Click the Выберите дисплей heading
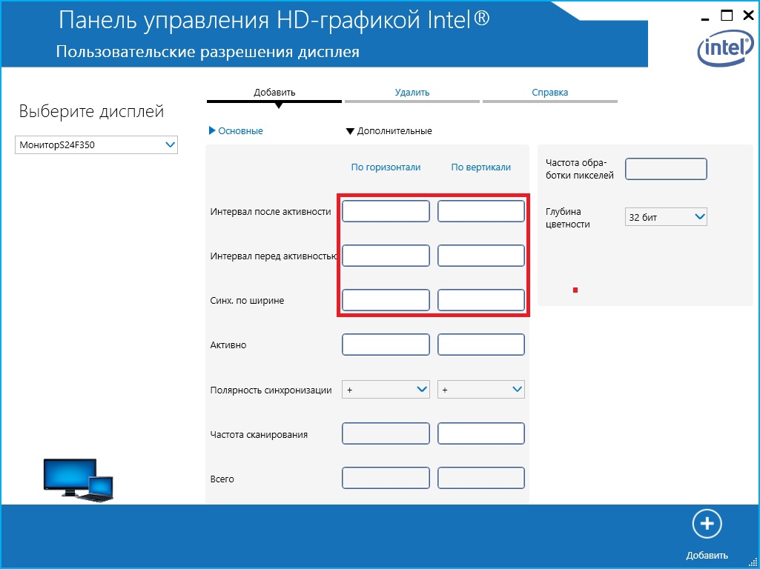This screenshot has height=569, width=760. tap(92, 112)
